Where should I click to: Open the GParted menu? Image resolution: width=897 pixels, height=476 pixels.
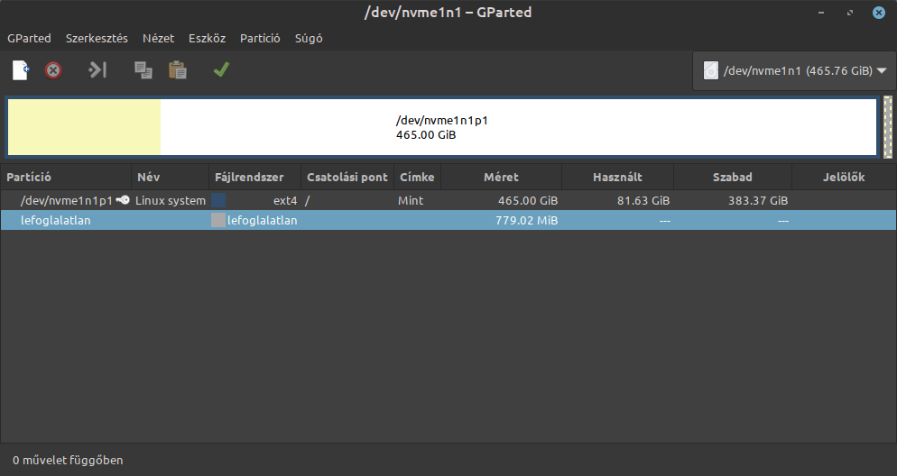pyautogui.click(x=29, y=38)
